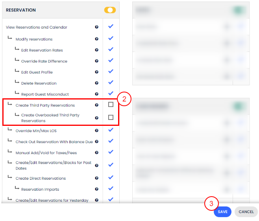Select the Override Min/Max LOS label
The height and width of the screenshot is (221, 259).
[x=36, y=131]
